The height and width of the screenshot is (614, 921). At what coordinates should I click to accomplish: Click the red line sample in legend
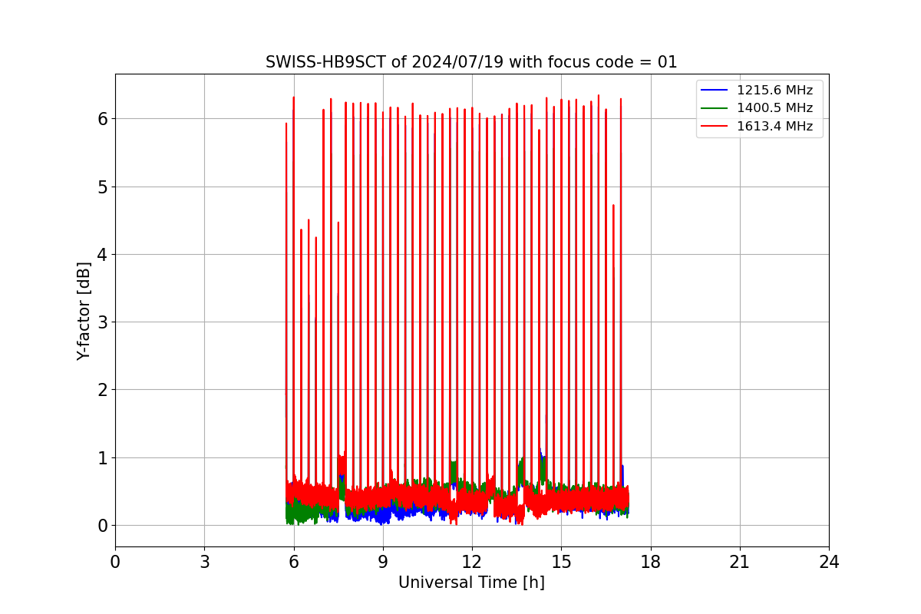(715, 127)
